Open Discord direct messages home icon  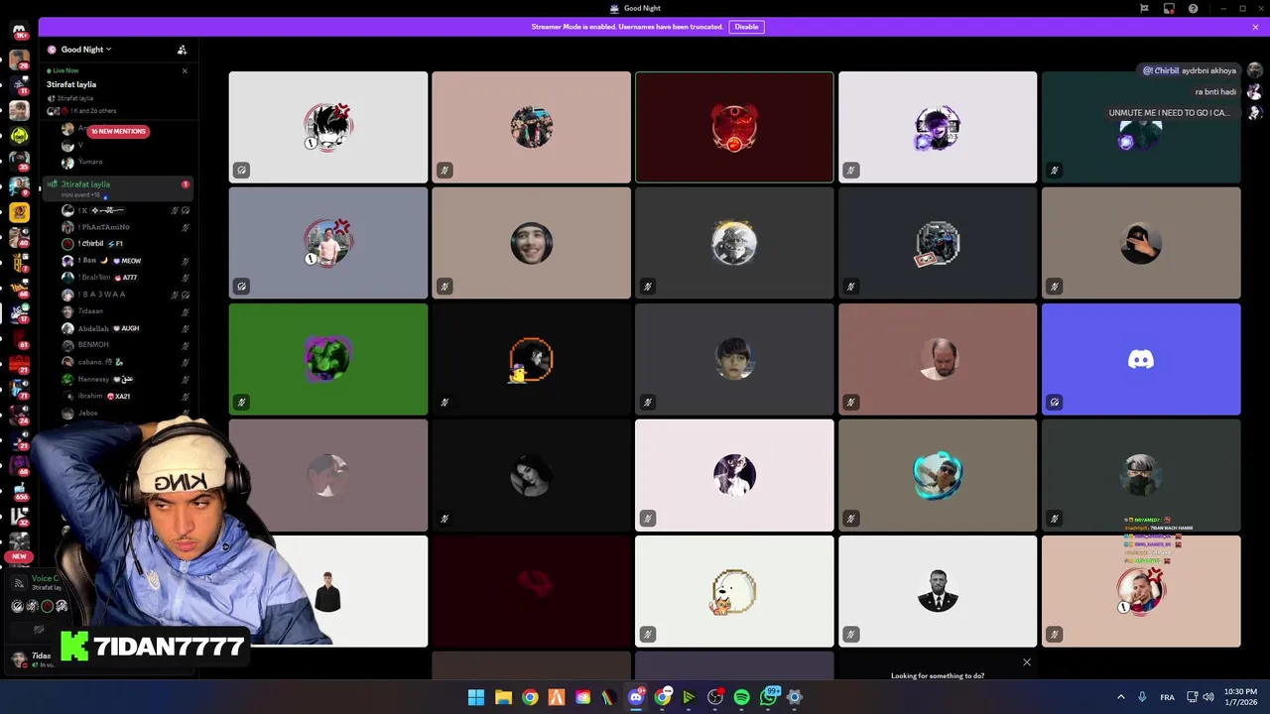click(x=19, y=31)
